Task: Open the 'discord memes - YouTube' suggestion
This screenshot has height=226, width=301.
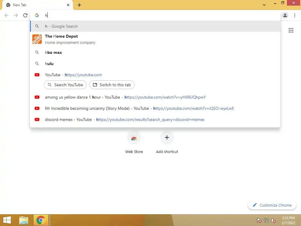Action: 155,119
